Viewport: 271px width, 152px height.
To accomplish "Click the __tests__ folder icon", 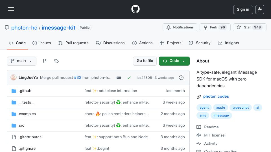I will pyautogui.click(x=14, y=102).
